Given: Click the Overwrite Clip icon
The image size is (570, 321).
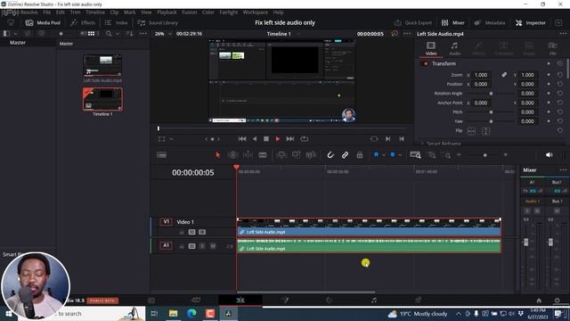Looking at the screenshot, I should [x=297, y=155].
